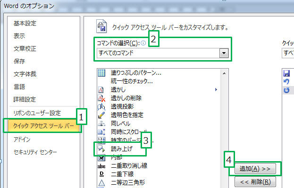Click the 透視投影 icon
The height and width of the screenshot is (188, 294).
(101, 107)
